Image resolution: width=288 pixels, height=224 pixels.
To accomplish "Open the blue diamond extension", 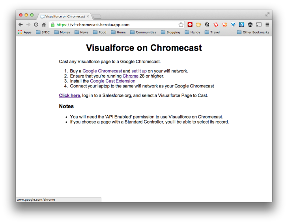I will click(233, 25).
